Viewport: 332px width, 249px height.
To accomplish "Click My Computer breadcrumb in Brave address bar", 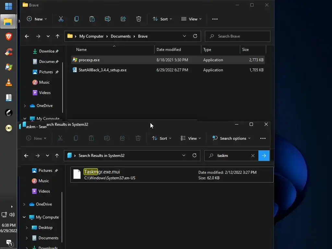I will coord(91,36).
